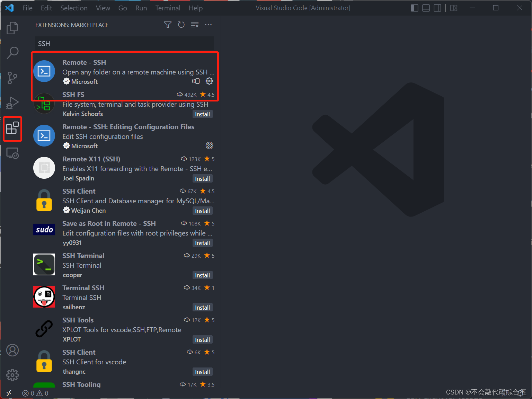Open the File menu

[x=27, y=8]
